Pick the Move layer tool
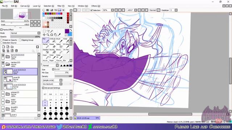 (x=44, y=35)
